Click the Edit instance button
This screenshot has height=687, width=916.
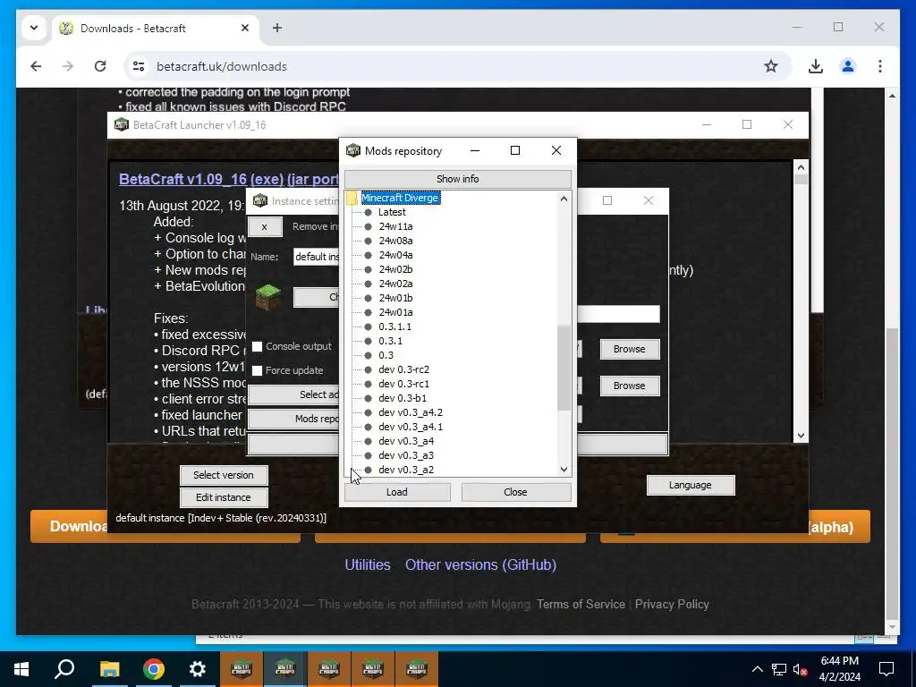tap(224, 497)
